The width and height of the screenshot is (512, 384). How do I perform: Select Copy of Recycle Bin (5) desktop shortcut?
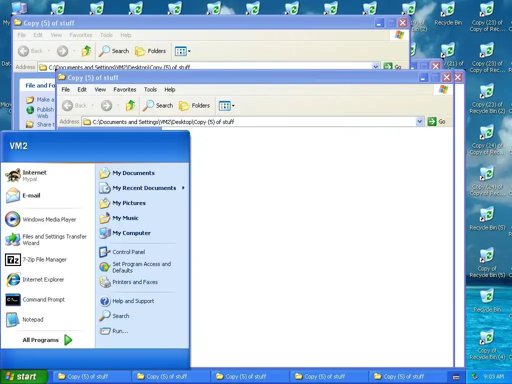[x=487, y=263]
